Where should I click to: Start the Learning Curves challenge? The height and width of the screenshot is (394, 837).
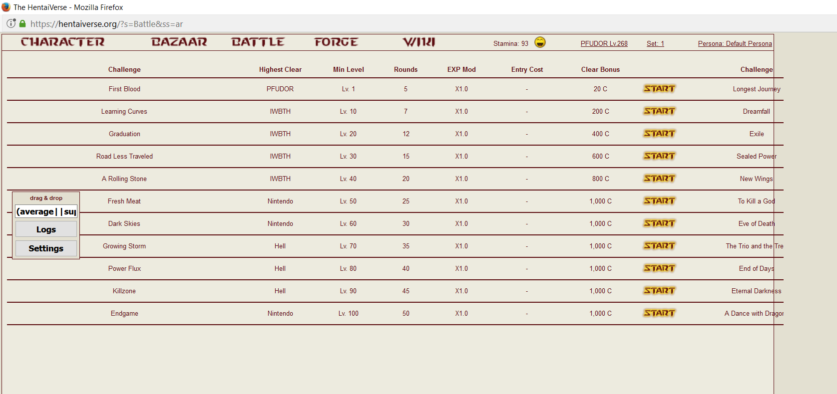[x=659, y=111]
